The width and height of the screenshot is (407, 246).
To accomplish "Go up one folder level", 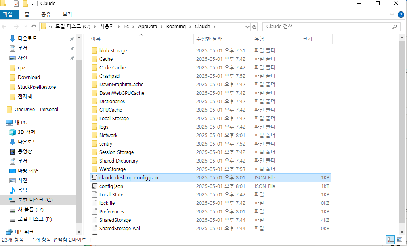I will [x=34, y=27].
